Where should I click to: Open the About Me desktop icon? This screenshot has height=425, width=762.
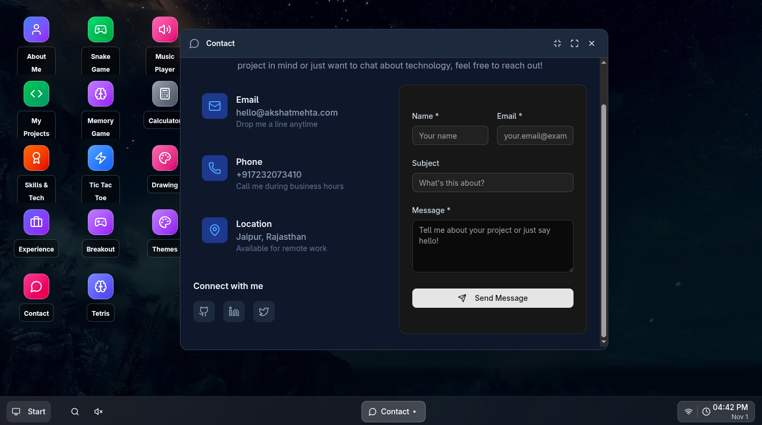pos(36,29)
